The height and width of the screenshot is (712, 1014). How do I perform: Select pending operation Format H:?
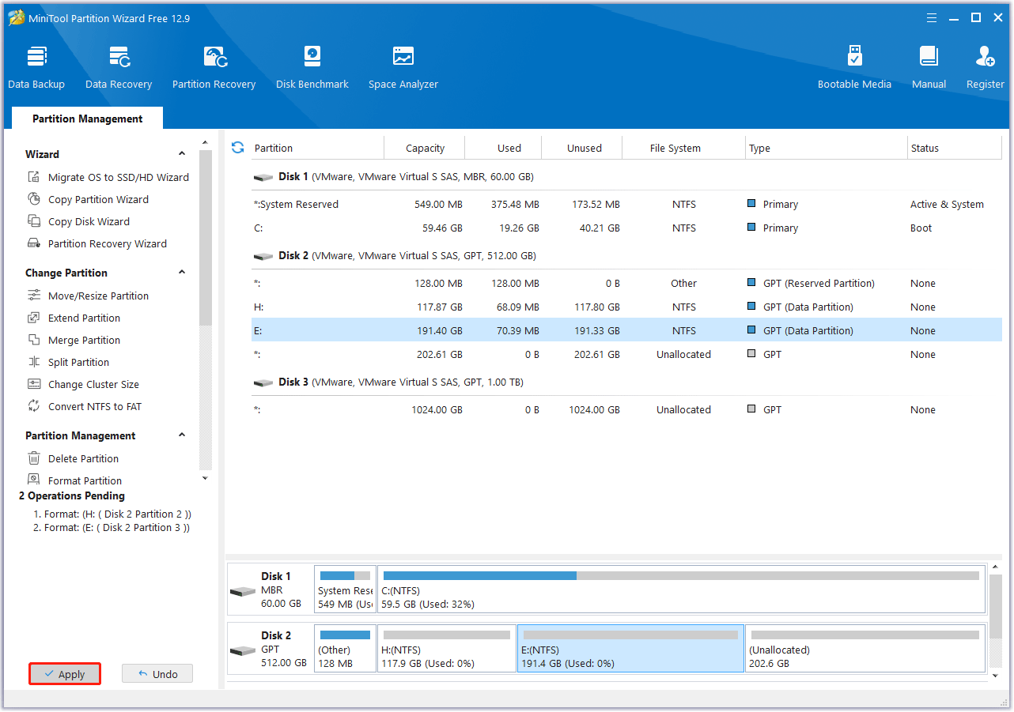(x=112, y=514)
